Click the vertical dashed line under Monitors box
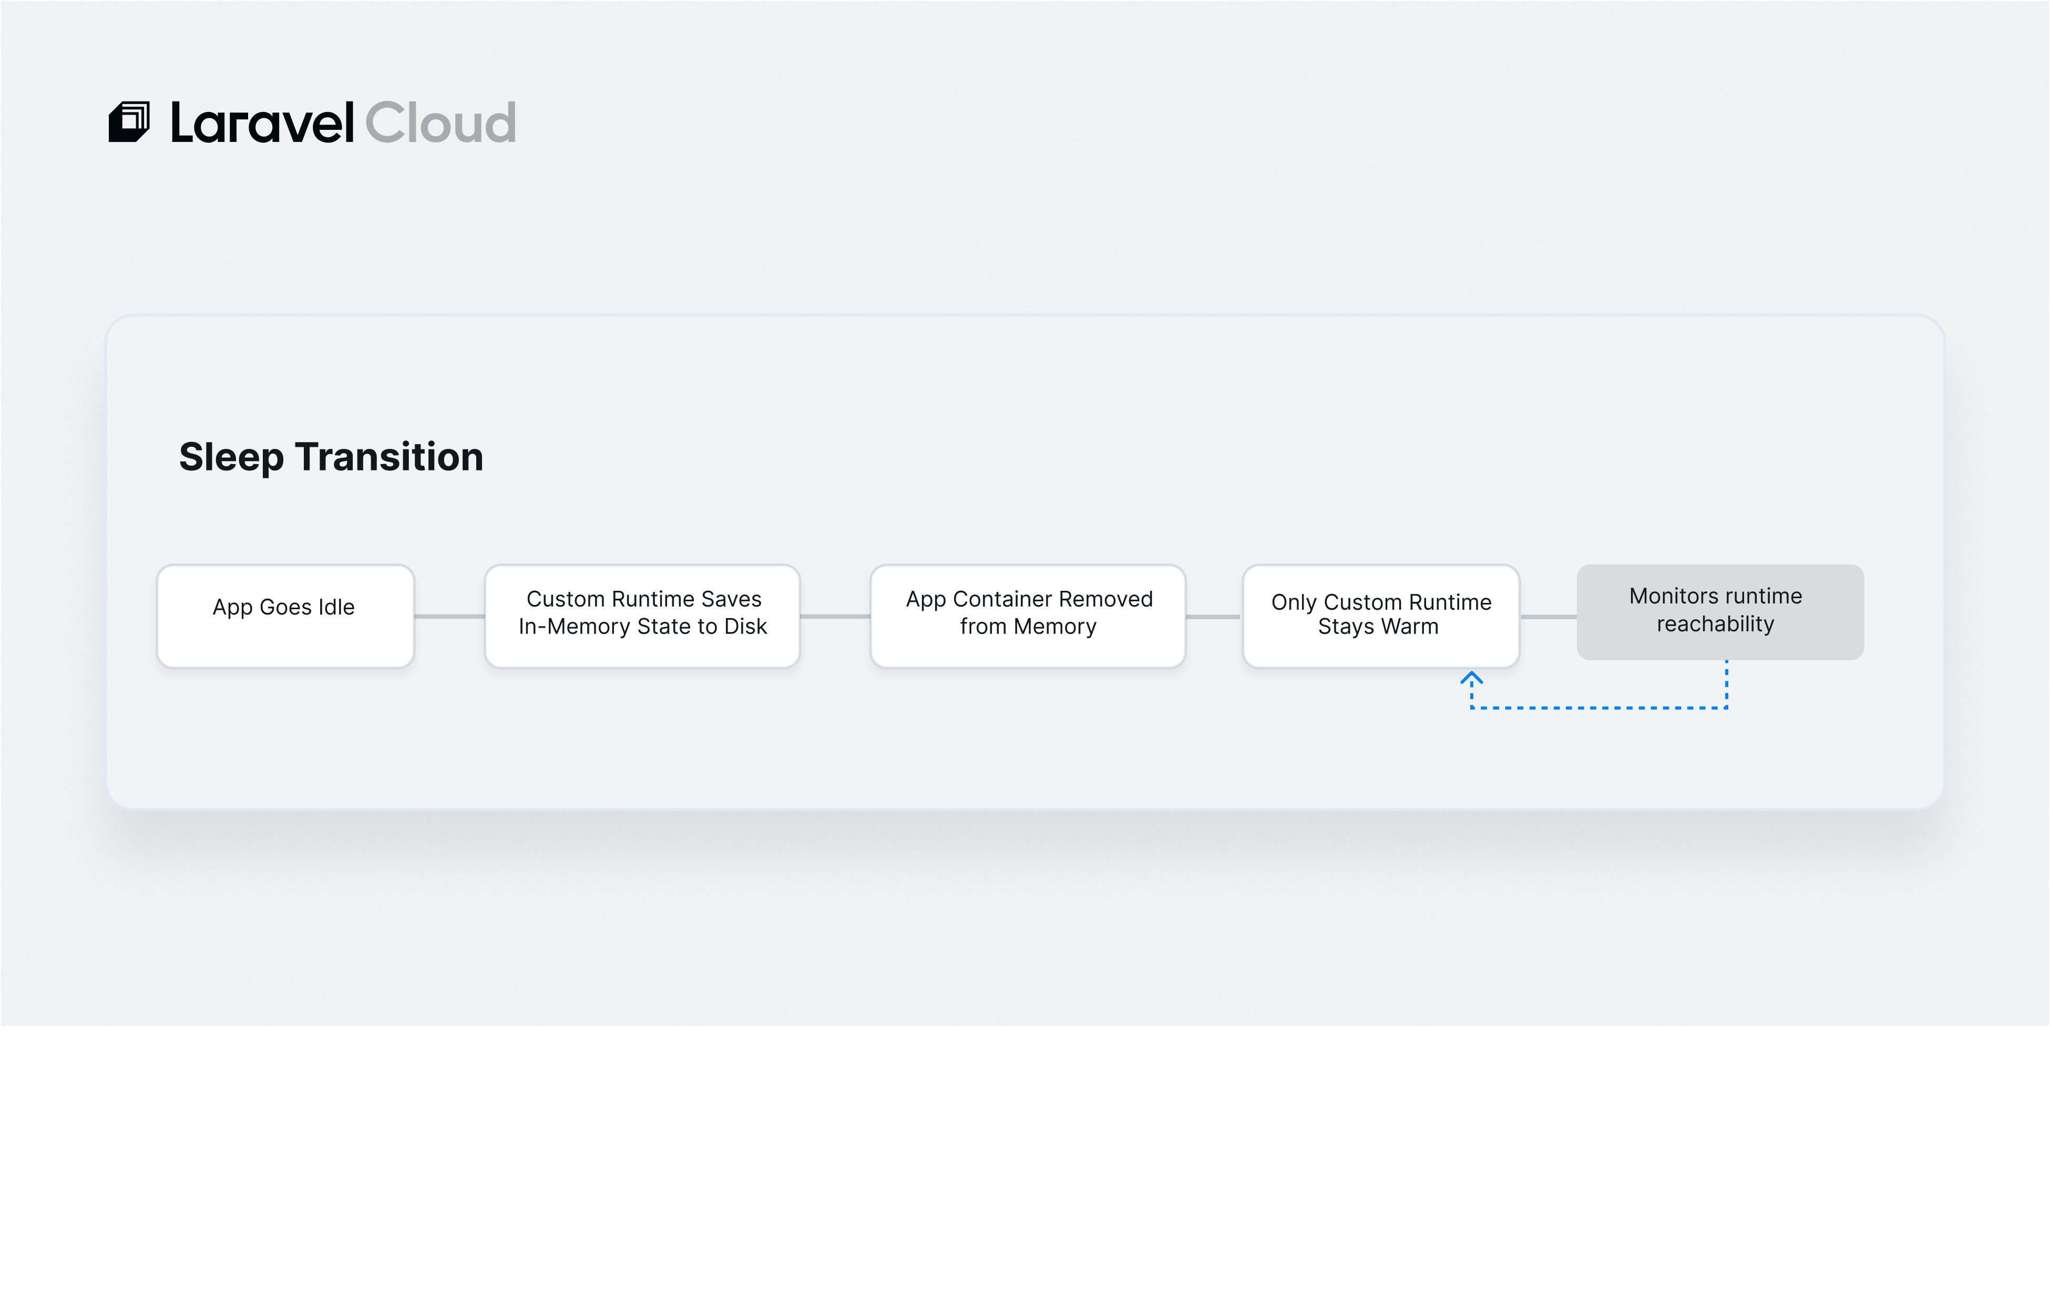This screenshot has height=1312, width=2050. (x=1726, y=684)
